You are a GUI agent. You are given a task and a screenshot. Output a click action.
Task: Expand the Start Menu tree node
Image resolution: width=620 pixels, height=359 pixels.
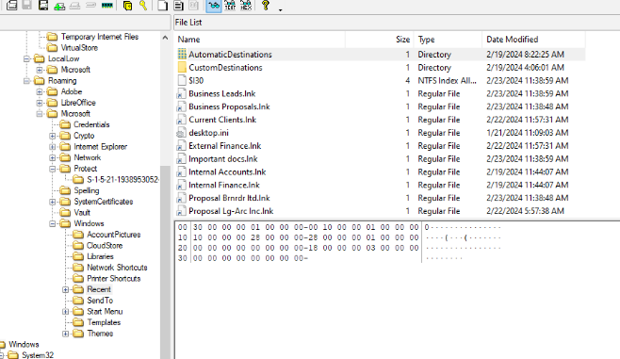66,312
